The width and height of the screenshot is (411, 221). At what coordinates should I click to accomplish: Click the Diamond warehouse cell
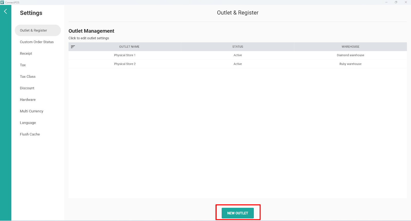pos(350,55)
